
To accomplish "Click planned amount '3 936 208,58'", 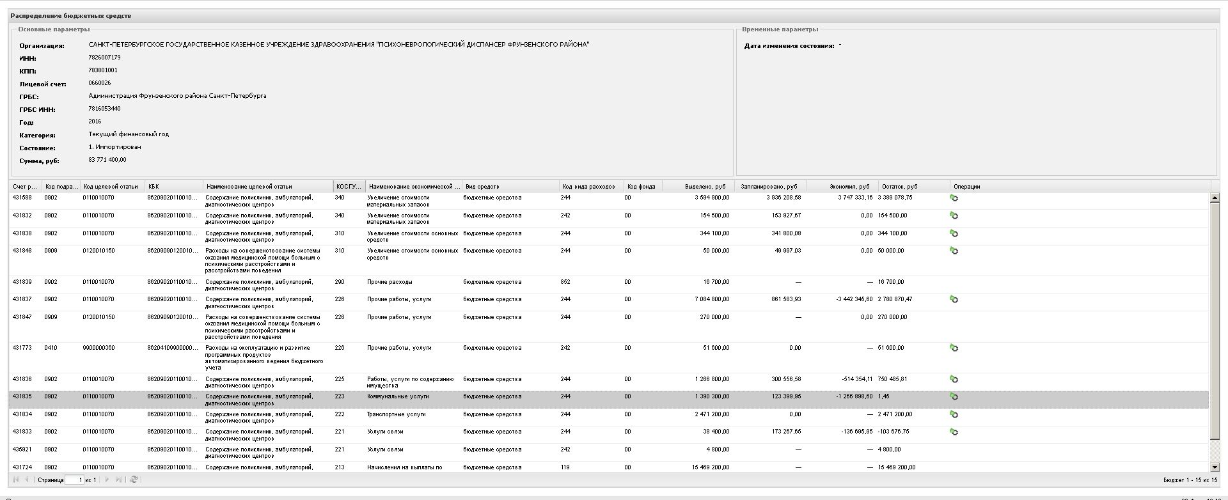I will click(783, 198).
